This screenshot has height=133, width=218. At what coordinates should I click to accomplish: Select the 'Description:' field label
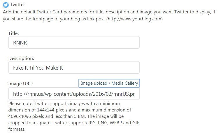pos(21,58)
